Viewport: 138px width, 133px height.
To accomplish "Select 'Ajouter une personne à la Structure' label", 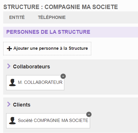I will tap(51, 48).
